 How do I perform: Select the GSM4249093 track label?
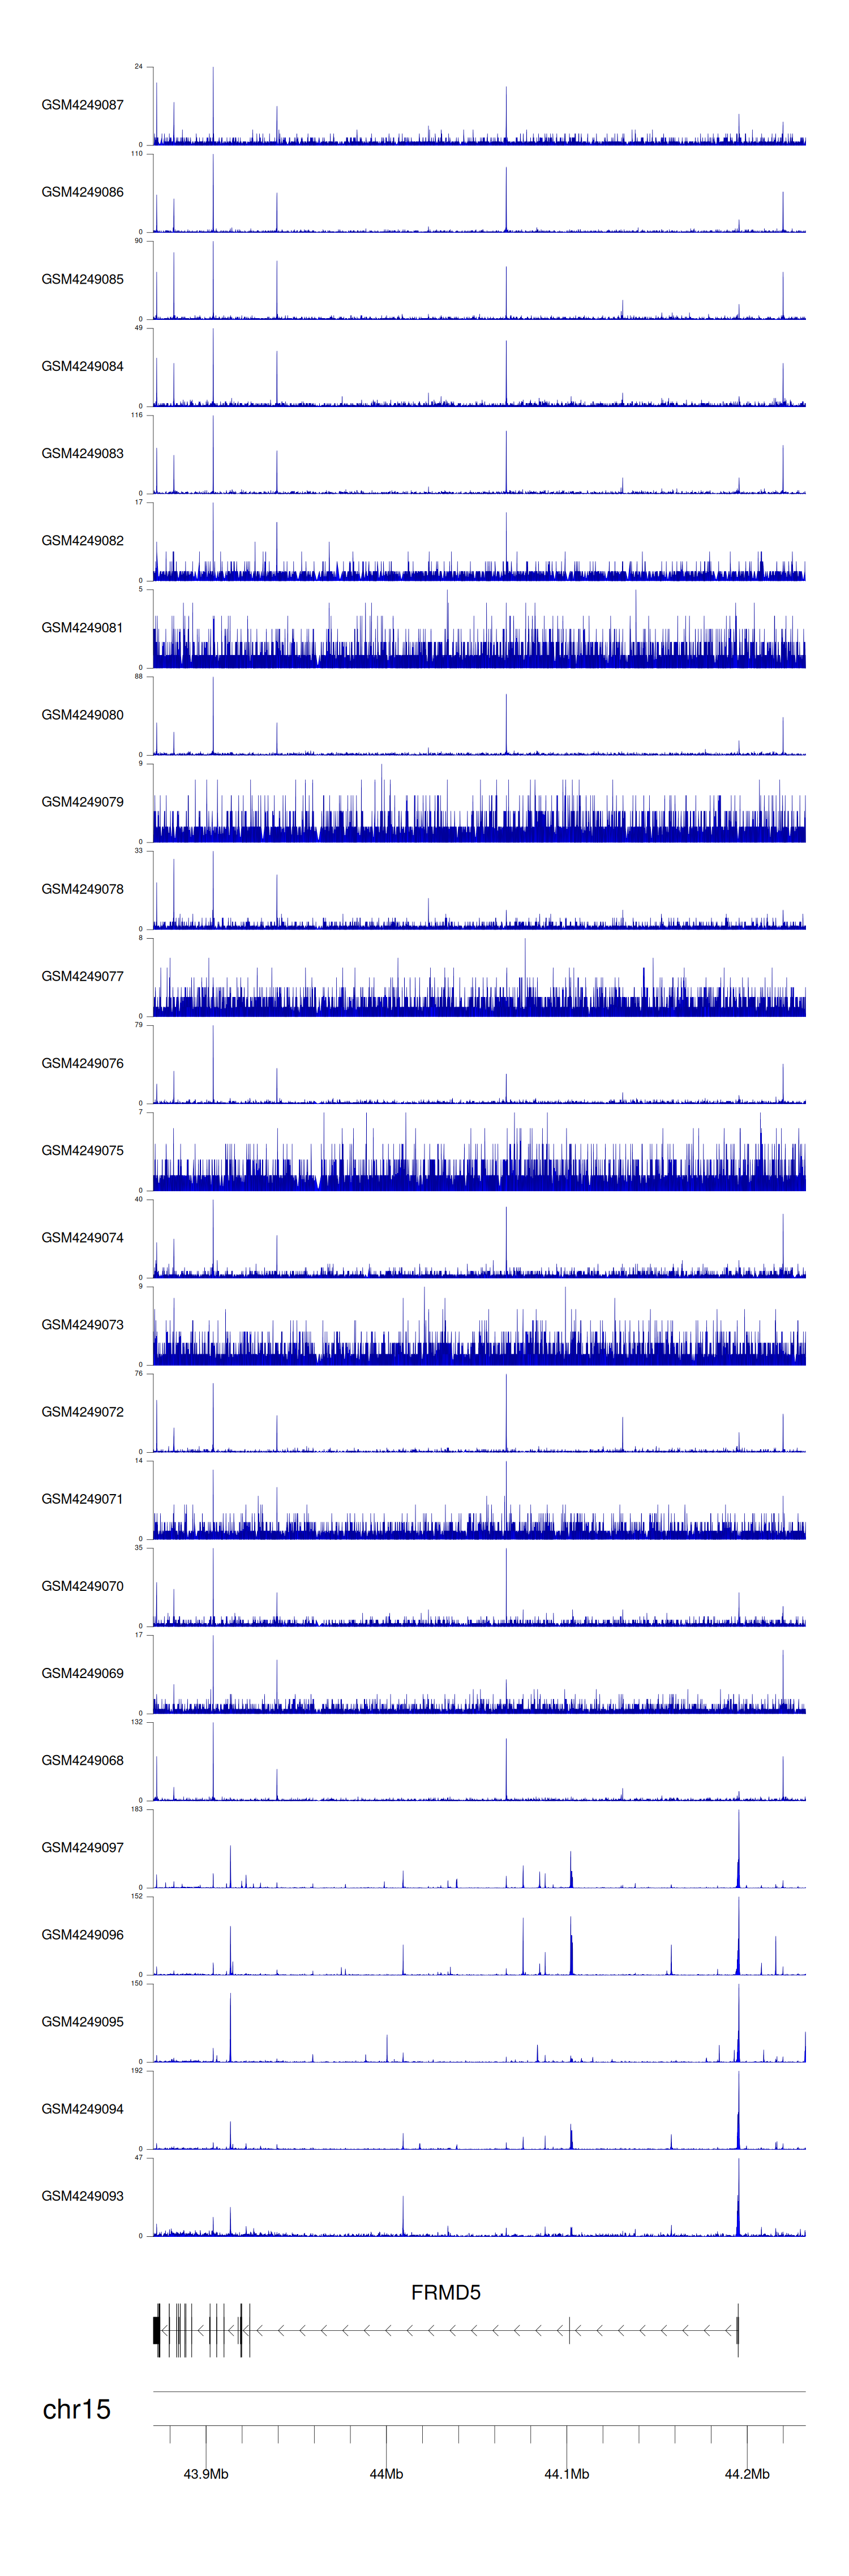[x=82, y=2195]
